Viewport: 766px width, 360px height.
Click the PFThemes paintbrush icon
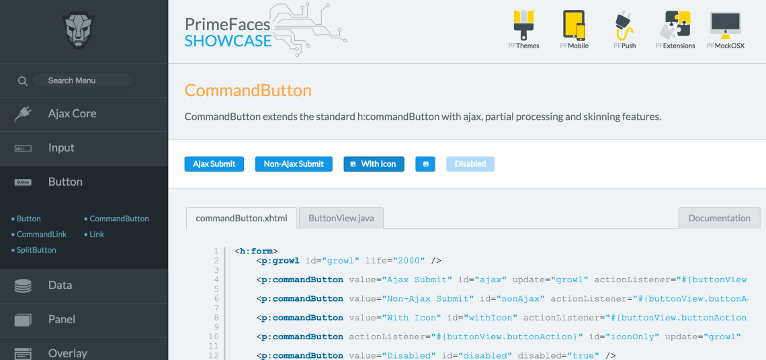click(x=523, y=25)
